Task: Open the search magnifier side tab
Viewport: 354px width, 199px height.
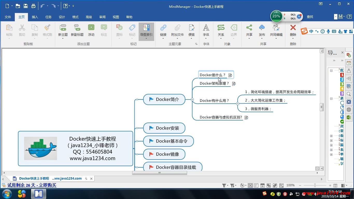Action: pos(349,94)
